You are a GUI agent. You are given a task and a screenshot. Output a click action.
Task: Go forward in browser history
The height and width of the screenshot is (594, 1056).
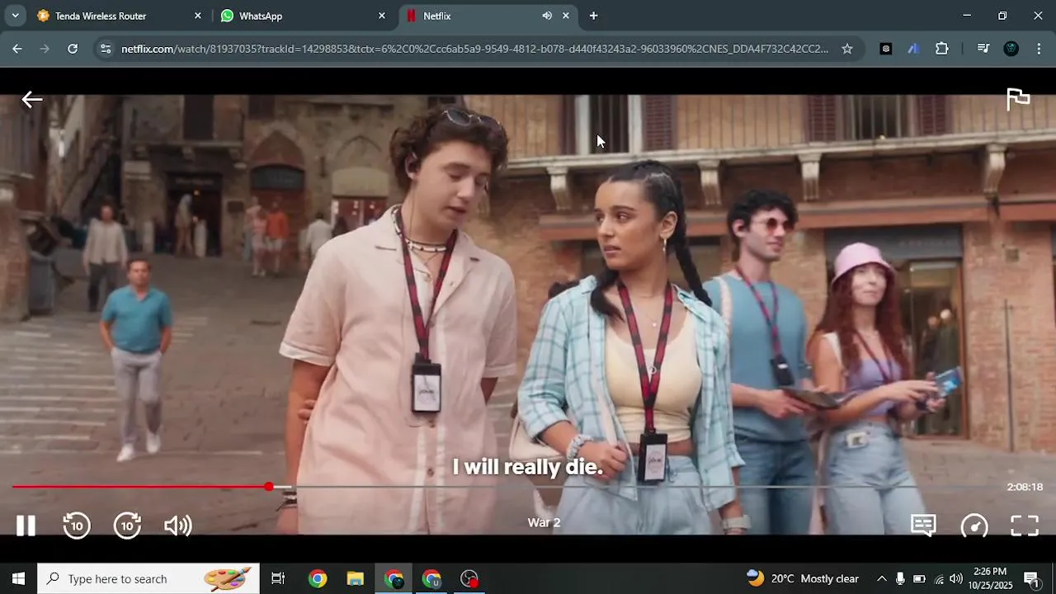(x=45, y=49)
